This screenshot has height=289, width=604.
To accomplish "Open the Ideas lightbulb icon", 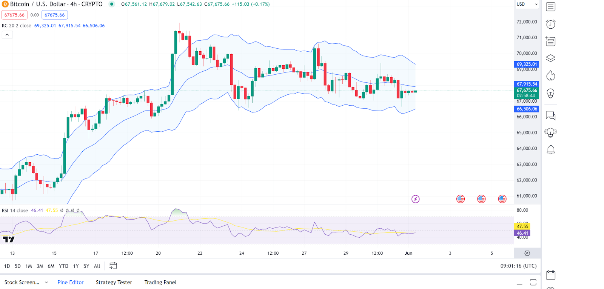I will coord(551,93).
